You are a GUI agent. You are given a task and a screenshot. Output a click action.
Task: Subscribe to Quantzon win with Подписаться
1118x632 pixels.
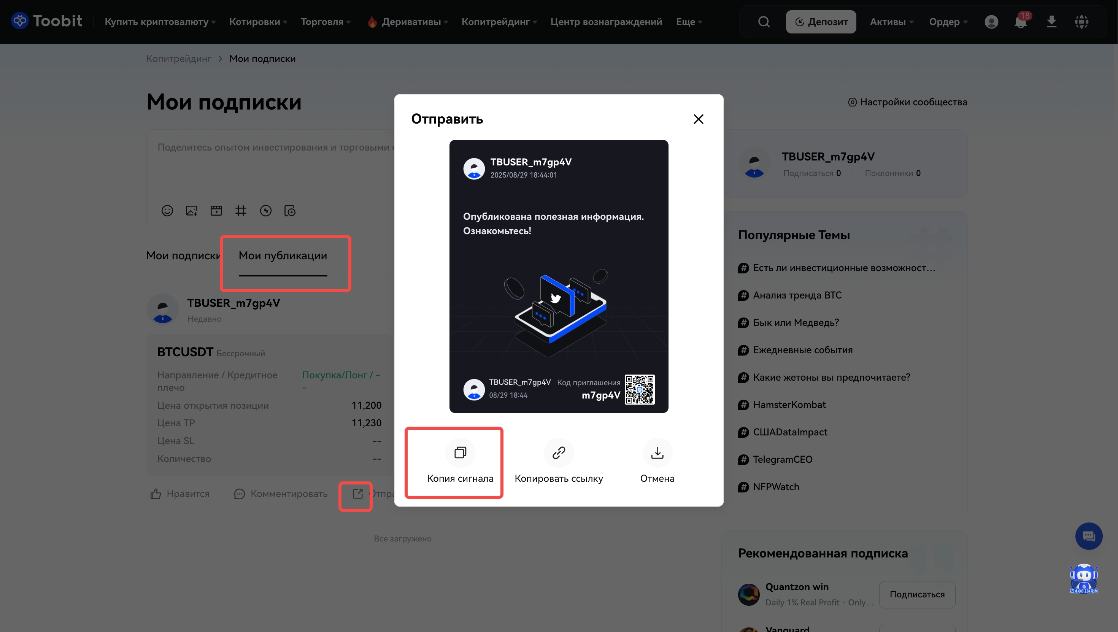click(x=916, y=594)
